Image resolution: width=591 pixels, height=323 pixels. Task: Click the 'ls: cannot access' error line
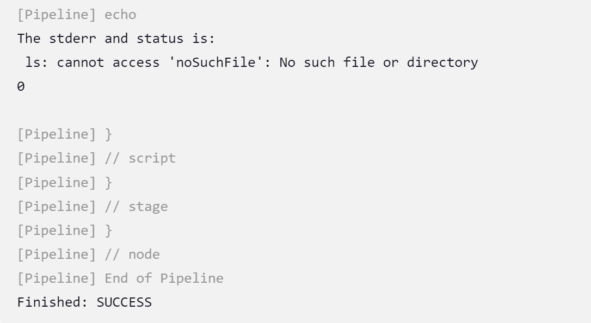click(251, 63)
